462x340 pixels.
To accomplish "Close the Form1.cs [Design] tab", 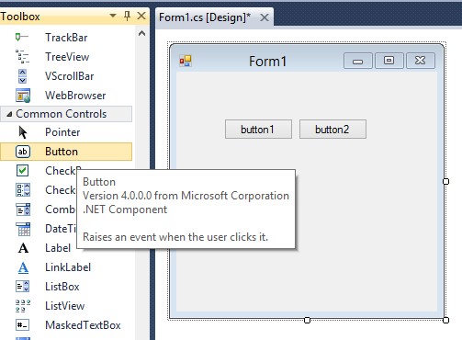I will click(x=265, y=17).
